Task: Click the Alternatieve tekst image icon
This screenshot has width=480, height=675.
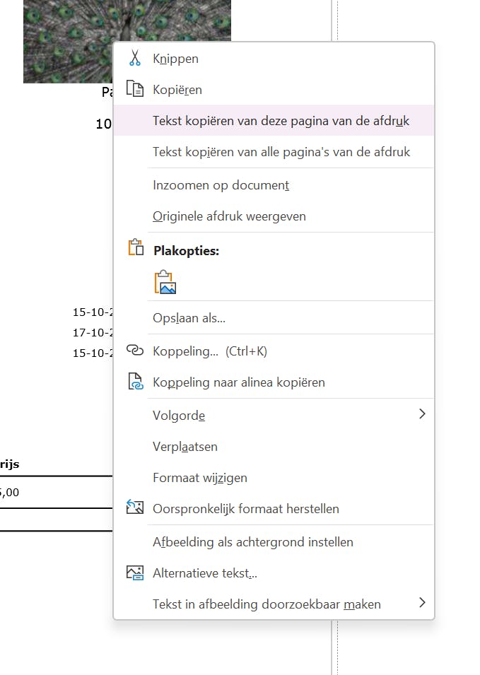Action: point(134,573)
